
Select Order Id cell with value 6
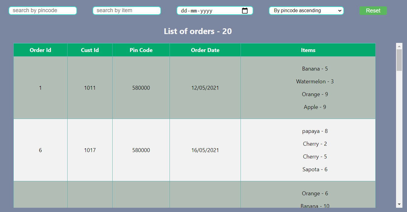click(x=40, y=150)
